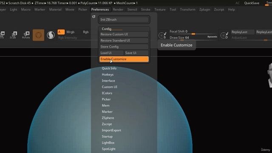
Task: Expand the Interface section
Action: tap(108, 81)
